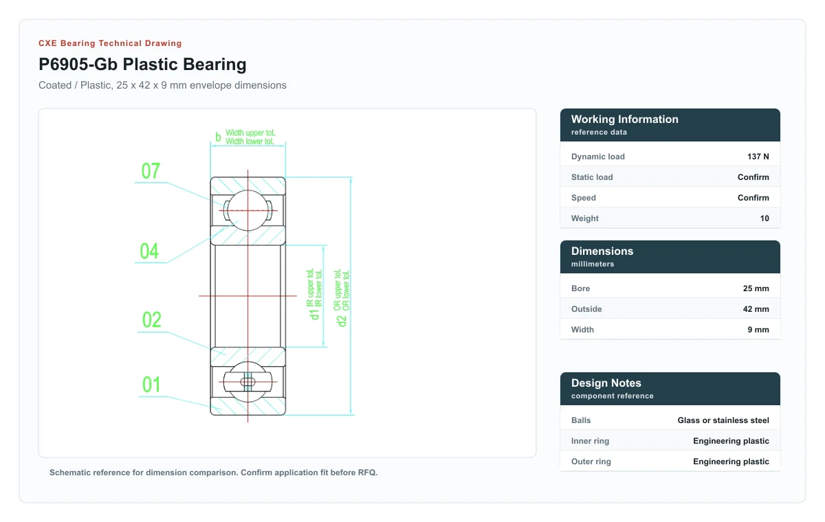This screenshot has height=522, width=825.
Task: Click the Width value 9 mm
Action: click(x=758, y=330)
